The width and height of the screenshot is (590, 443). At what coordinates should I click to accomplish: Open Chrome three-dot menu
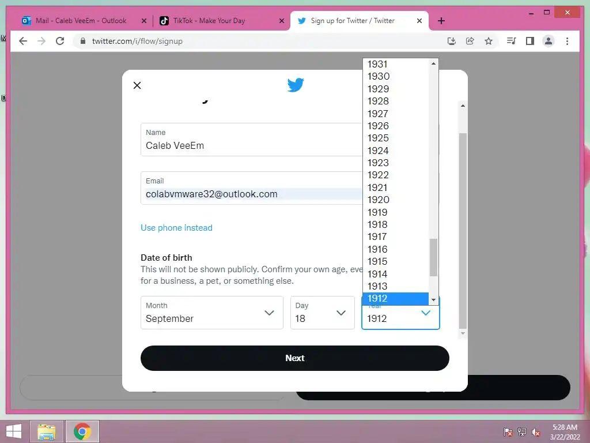click(x=567, y=41)
